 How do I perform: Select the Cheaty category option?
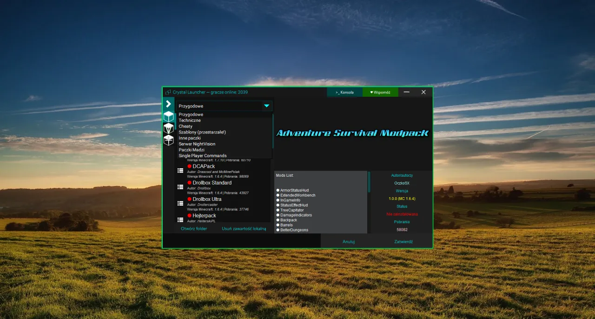pyautogui.click(x=185, y=126)
